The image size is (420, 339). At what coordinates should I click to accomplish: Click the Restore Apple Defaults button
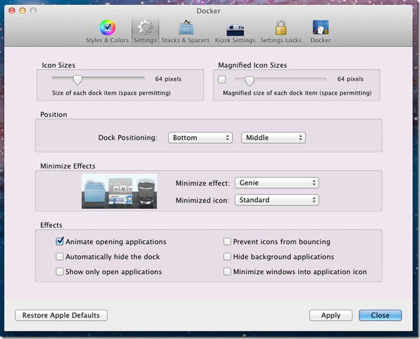pyautogui.click(x=61, y=315)
